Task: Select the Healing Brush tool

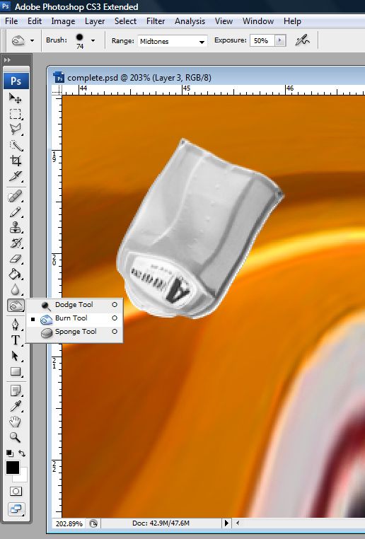Action: (16, 197)
